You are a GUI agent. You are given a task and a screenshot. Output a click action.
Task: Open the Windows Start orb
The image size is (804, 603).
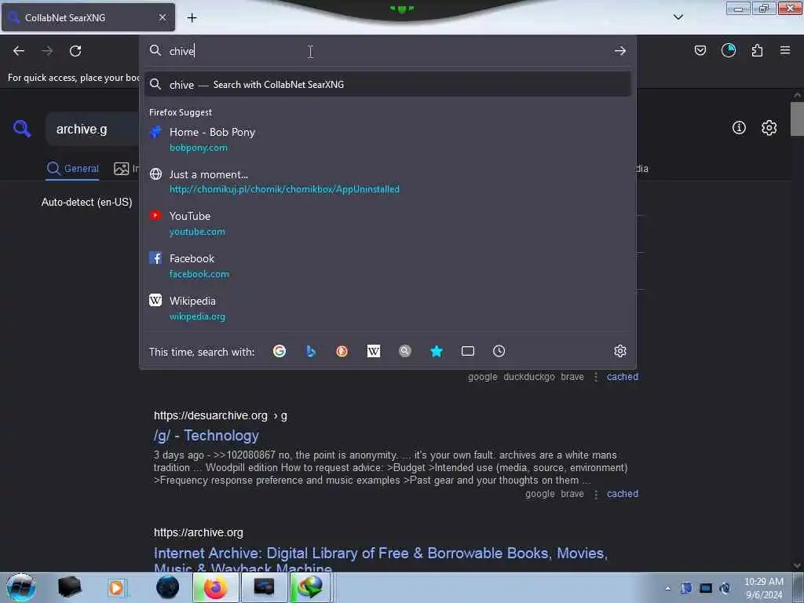click(x=21, y=587)
